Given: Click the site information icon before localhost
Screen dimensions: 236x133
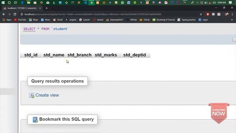Looking at the screenshot, I should click(22, 14).
